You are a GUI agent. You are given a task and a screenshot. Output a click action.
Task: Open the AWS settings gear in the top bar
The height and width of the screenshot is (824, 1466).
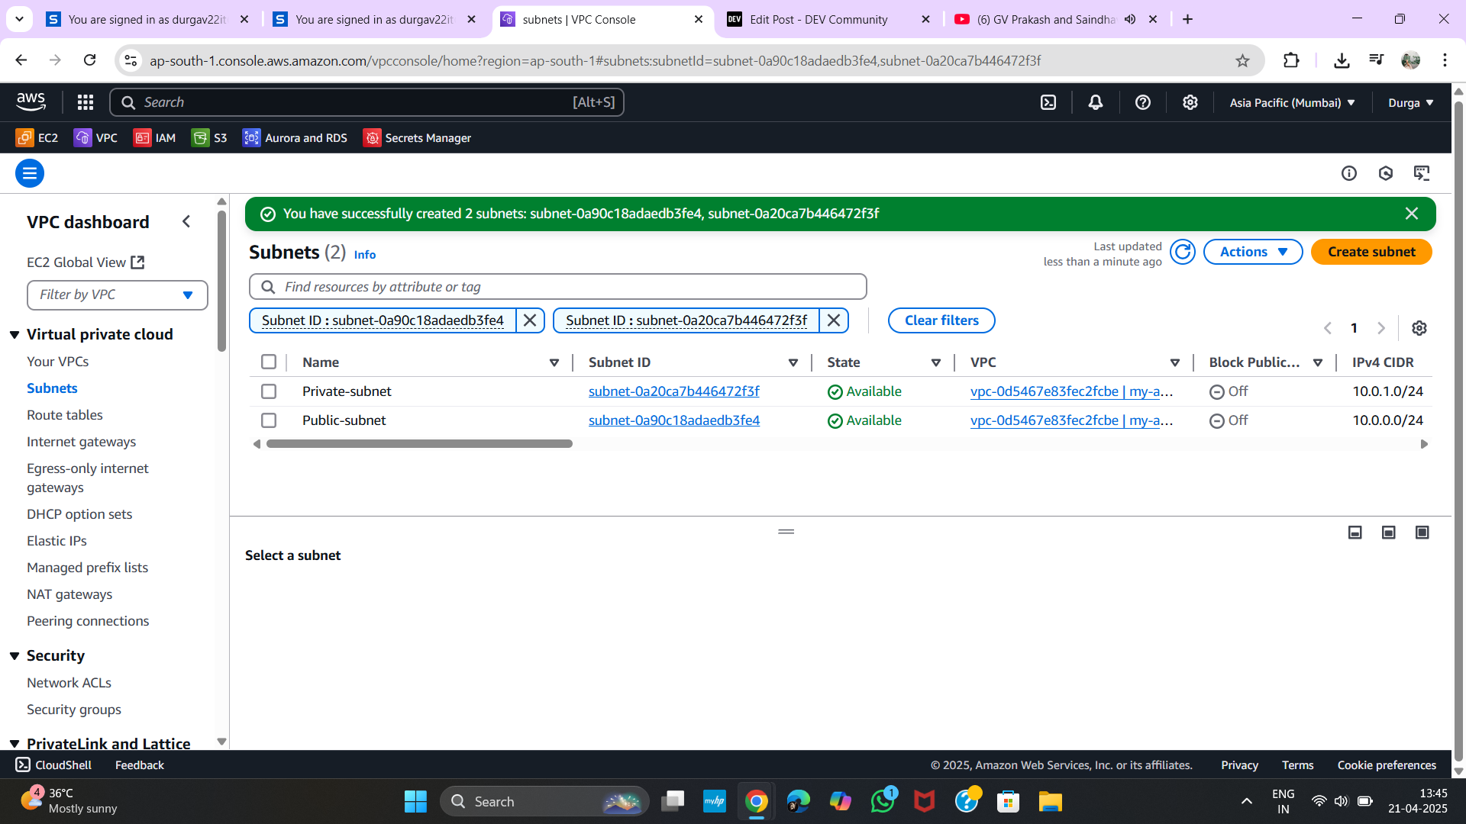click(x=1190, y=102)
